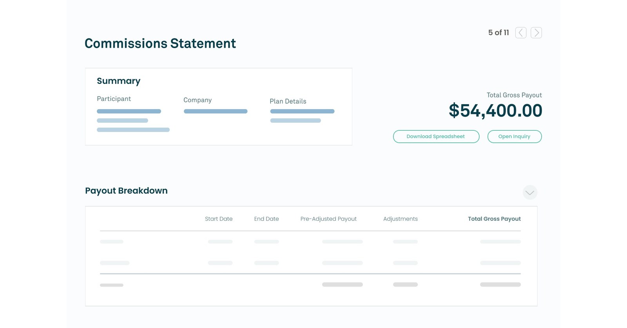Click the Download Spreadsheet button
This screenshot has height=328, width=627.
point(436,136)
